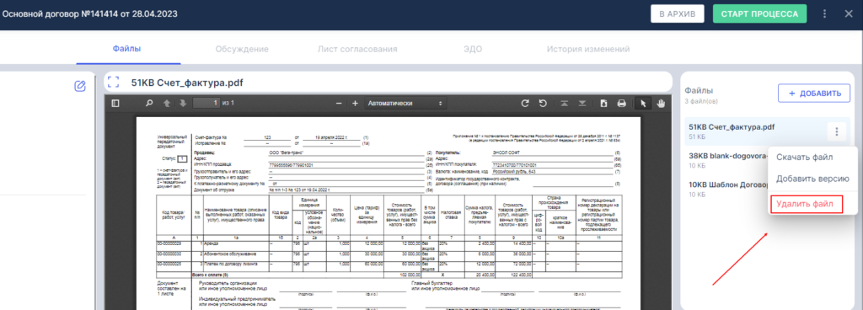Expand preview to fullscreen beside the file name
The width and height of the screenshot is (863, 310).
(x=114, y=82)
